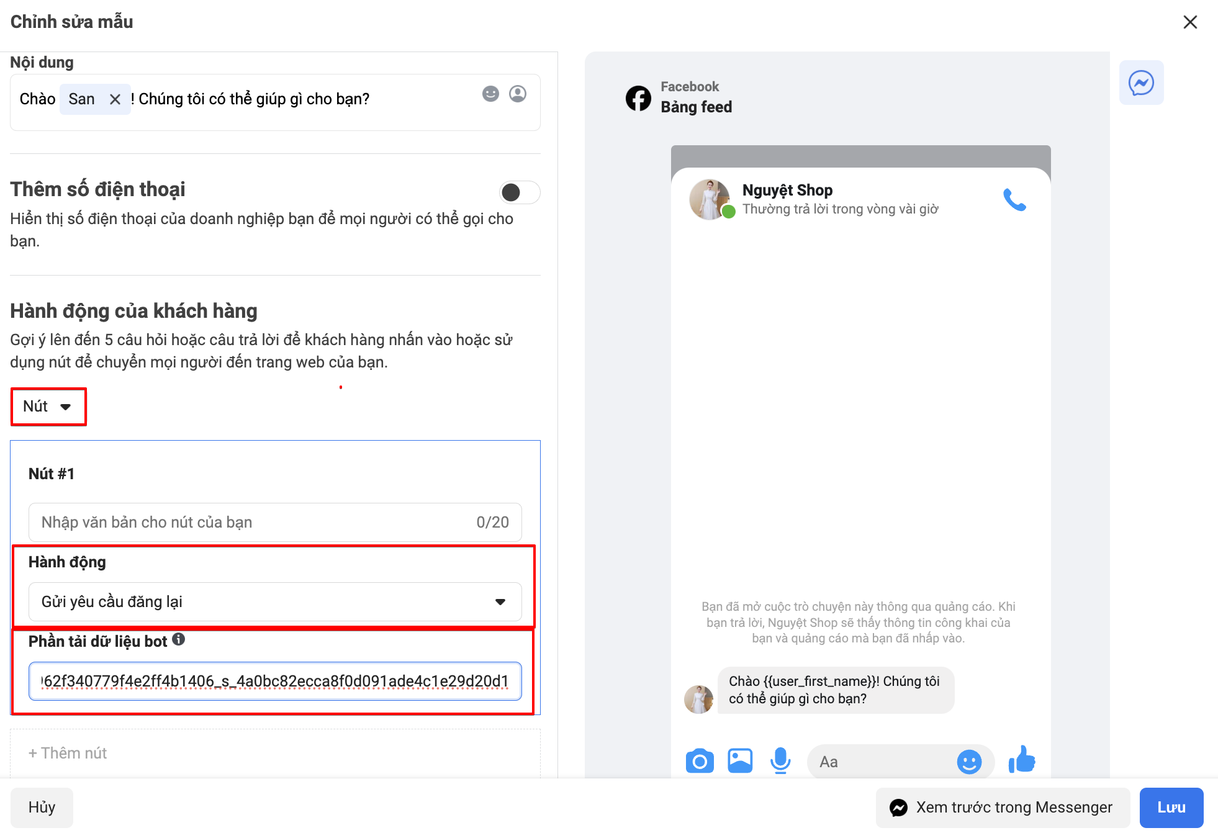Click the thumbs-up like icon

point(1022,760)
